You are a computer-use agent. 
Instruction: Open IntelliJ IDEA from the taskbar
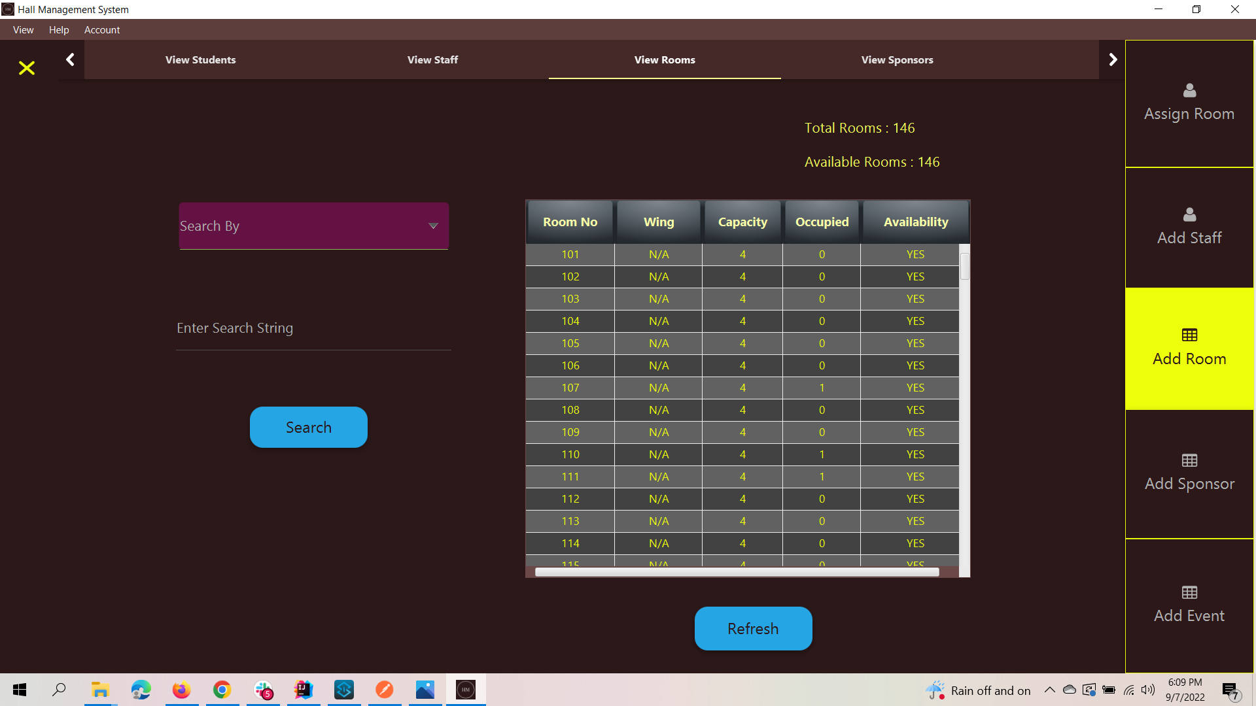pos(303,690)
